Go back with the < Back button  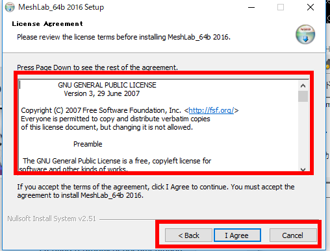(188, 235)
